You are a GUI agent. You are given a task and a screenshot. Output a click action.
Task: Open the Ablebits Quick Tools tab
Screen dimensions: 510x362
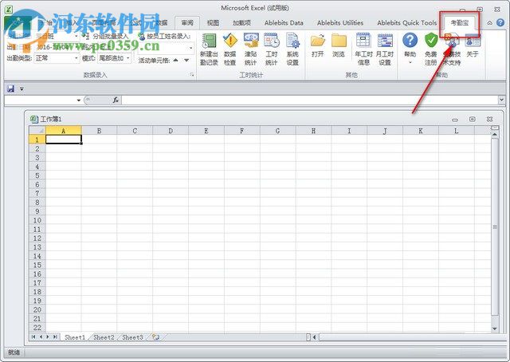407,23
